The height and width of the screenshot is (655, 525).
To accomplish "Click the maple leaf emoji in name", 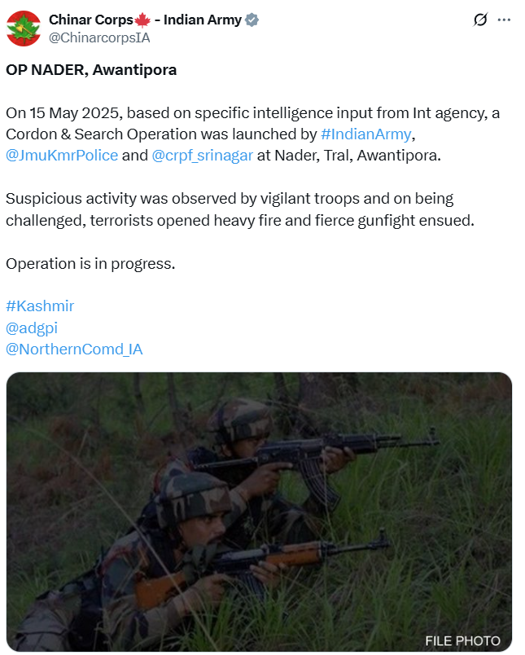I will tap(142, 20).
